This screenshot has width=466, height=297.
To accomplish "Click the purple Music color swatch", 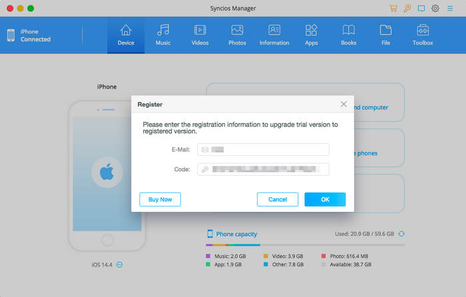I will pyautogui.click(x=208, y=256).
